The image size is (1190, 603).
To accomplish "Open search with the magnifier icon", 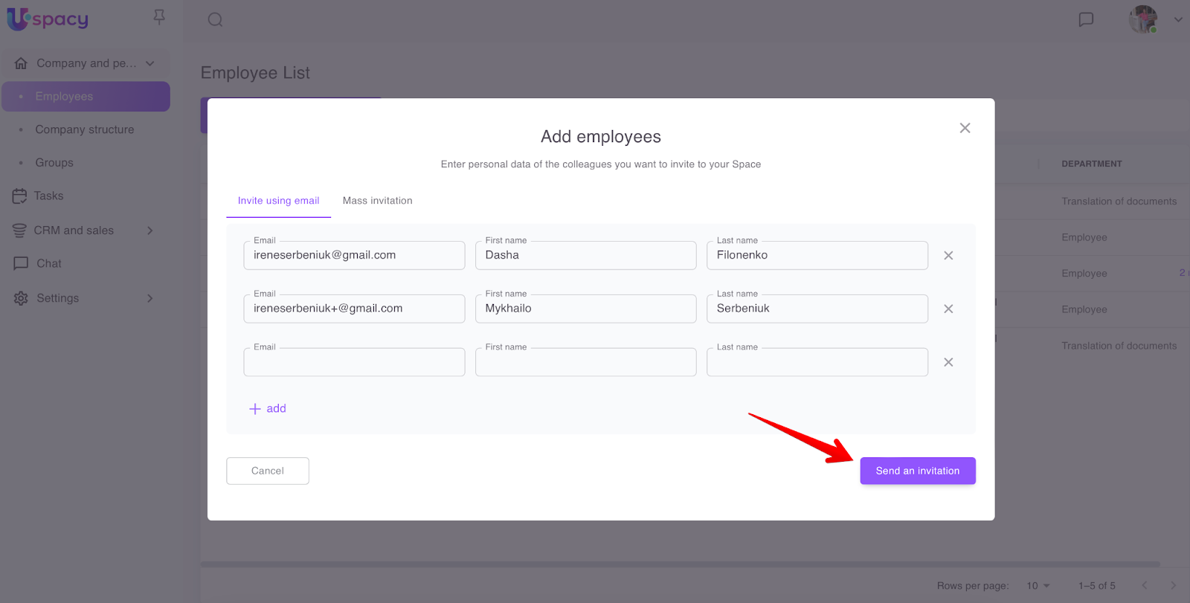I will pyautogui.click(x=215, y=20).
